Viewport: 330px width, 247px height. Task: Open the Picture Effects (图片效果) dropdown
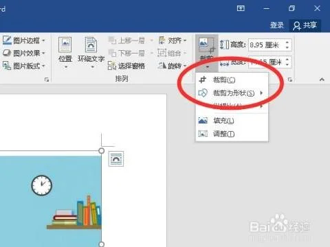pyautogui.click(x=23, y=53)
